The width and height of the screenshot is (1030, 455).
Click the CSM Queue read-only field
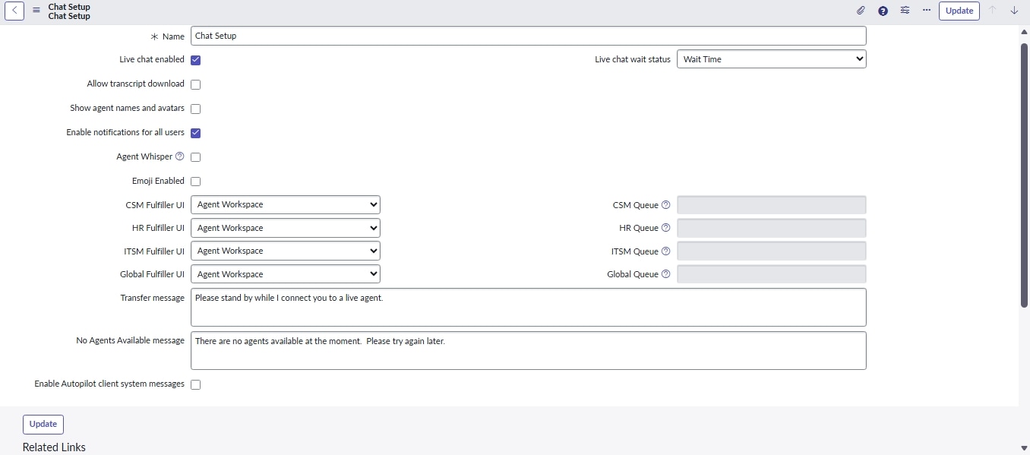pyautogui.click(x=772, y=205)
